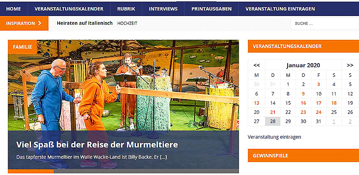359x175 pixels.
Task: Open the Interviews navigation item
Action: (x=163, y=9)
